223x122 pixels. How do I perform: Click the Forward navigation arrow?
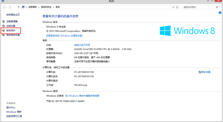click(10, 7)
